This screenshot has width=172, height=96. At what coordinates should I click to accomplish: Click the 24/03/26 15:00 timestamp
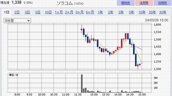pyautogui.click(x=157, y=20)
